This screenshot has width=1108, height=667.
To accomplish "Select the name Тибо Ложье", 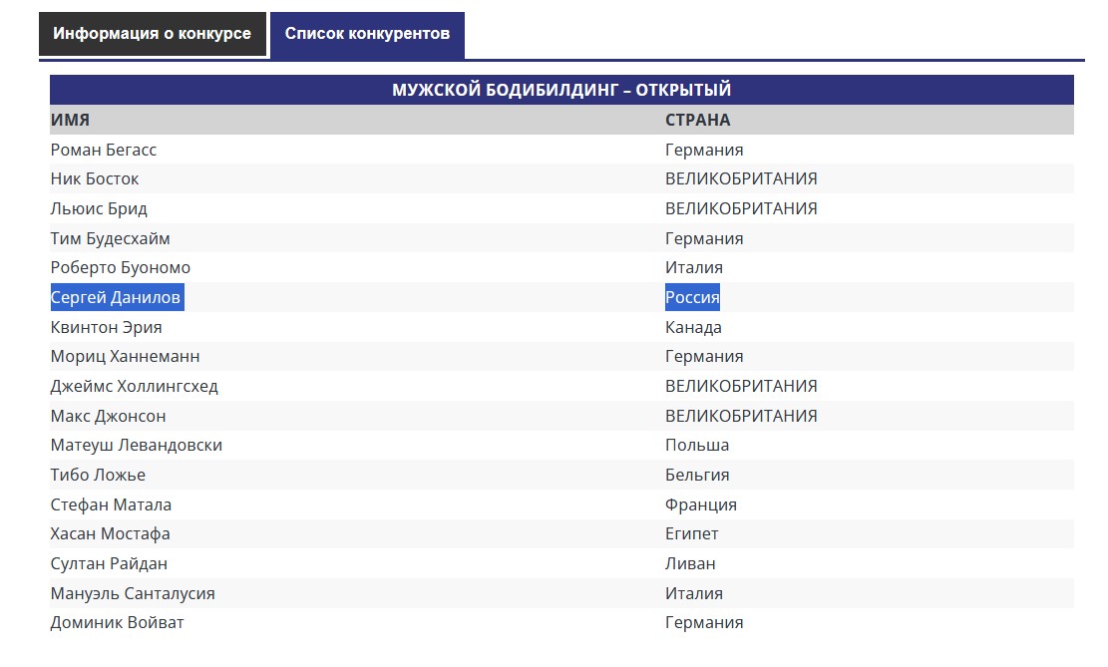I will (98, 475).
